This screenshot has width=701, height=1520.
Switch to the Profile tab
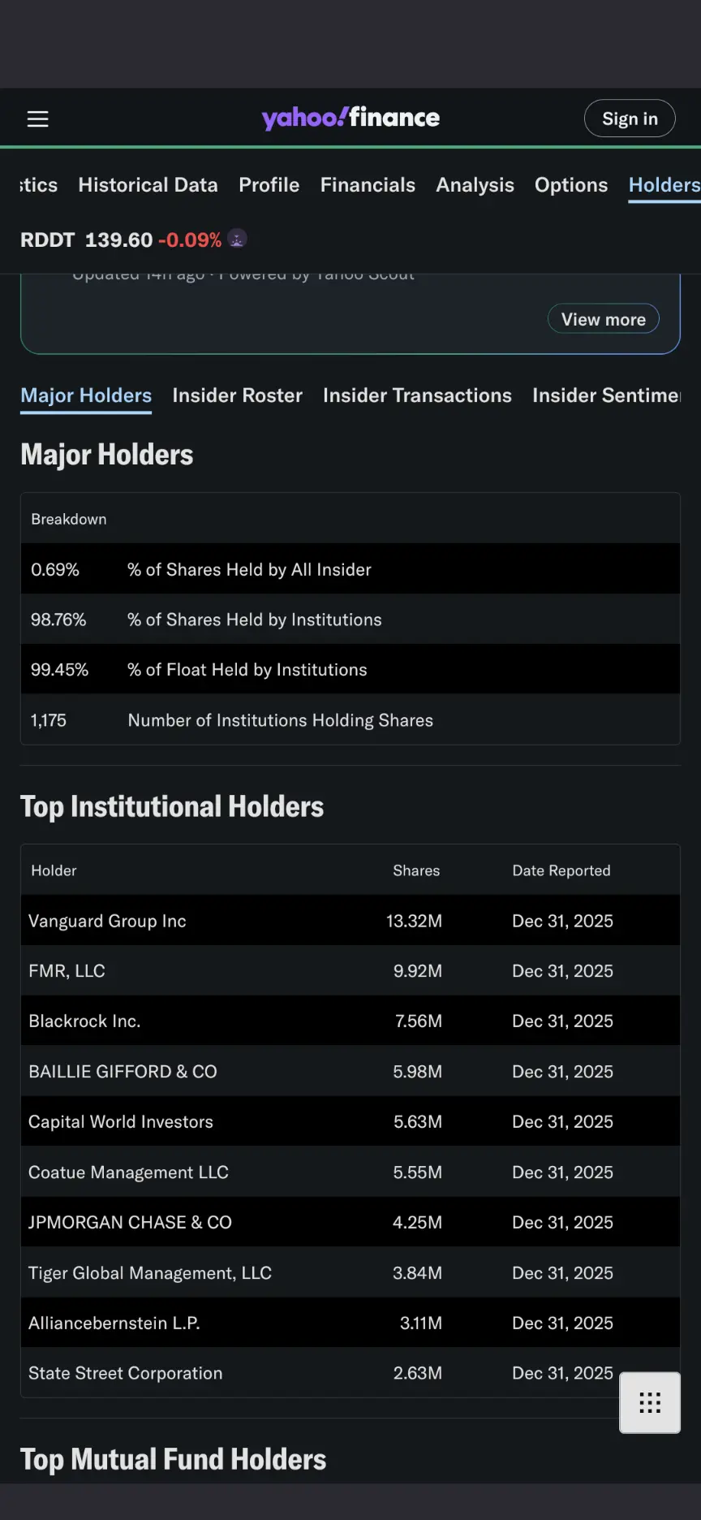tap(269, 185)
